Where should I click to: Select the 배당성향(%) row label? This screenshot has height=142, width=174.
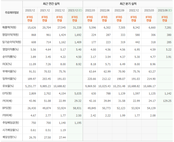tap(9, 137)
